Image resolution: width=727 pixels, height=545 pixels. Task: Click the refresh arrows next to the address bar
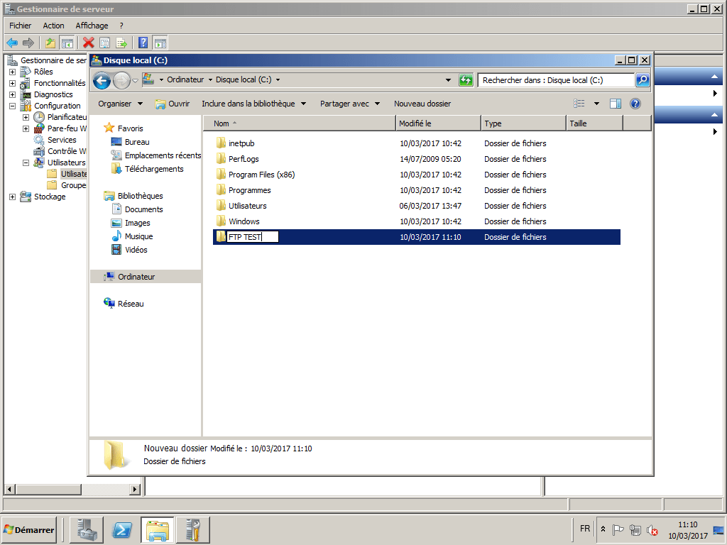tap(466, 80)
